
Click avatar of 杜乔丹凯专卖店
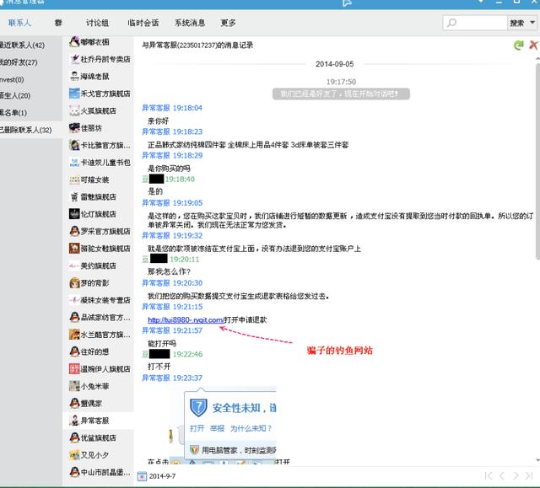[x=74, y=59]
